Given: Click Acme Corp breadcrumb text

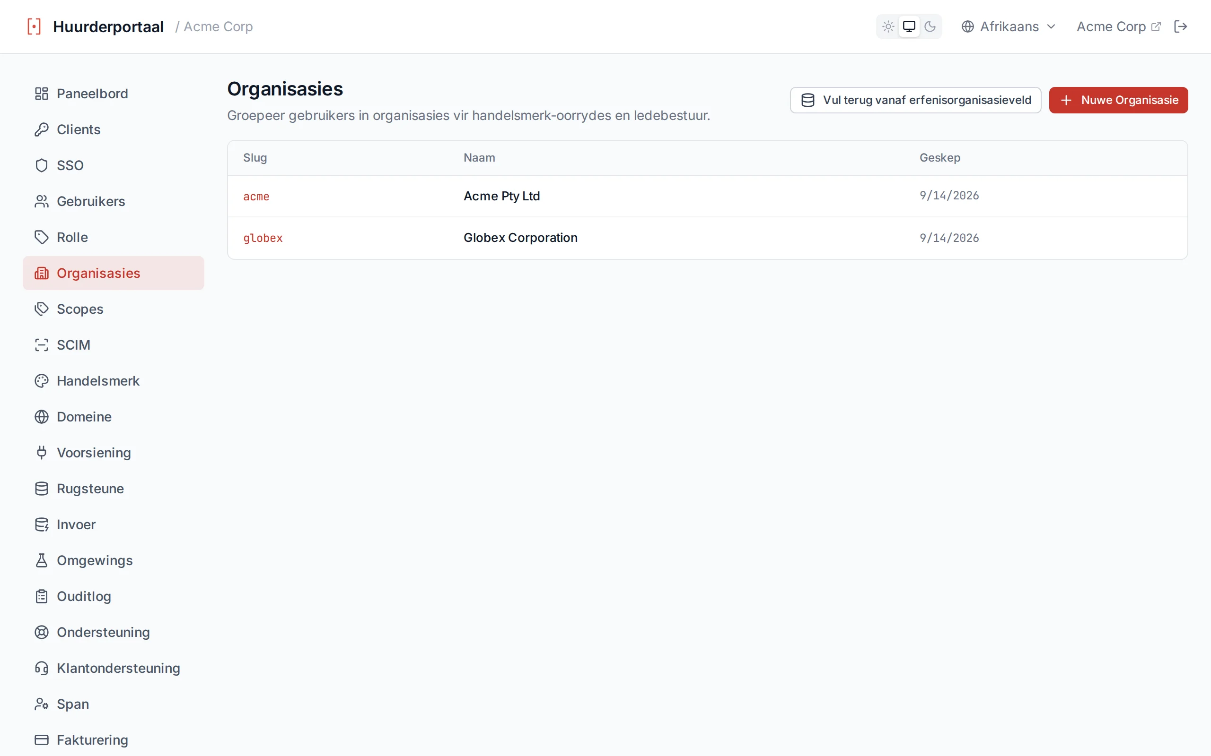Looking at the screenshot, I should 218,26.
